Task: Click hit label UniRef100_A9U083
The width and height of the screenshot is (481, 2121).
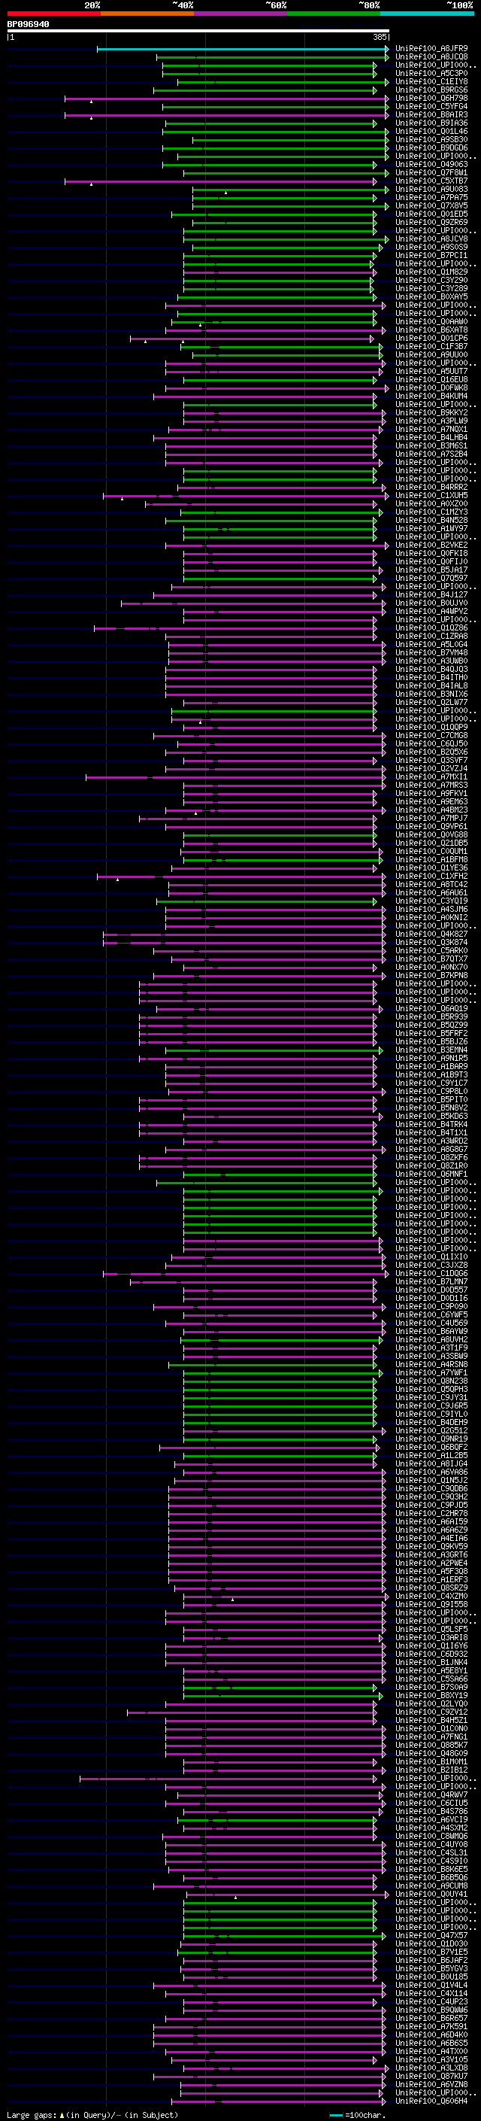Action: (x=431, y=190)
